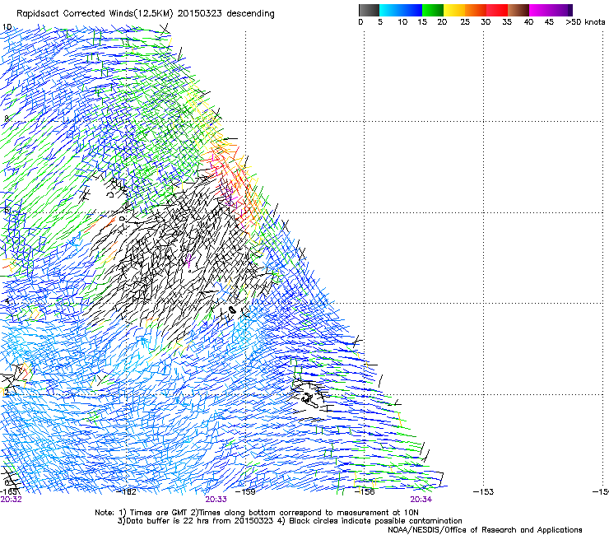Click the yellow 20-25 knots legend segment
609x535 pixels.
click(x=454, y=10)
